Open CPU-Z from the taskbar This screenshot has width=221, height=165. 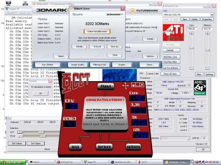40,162
